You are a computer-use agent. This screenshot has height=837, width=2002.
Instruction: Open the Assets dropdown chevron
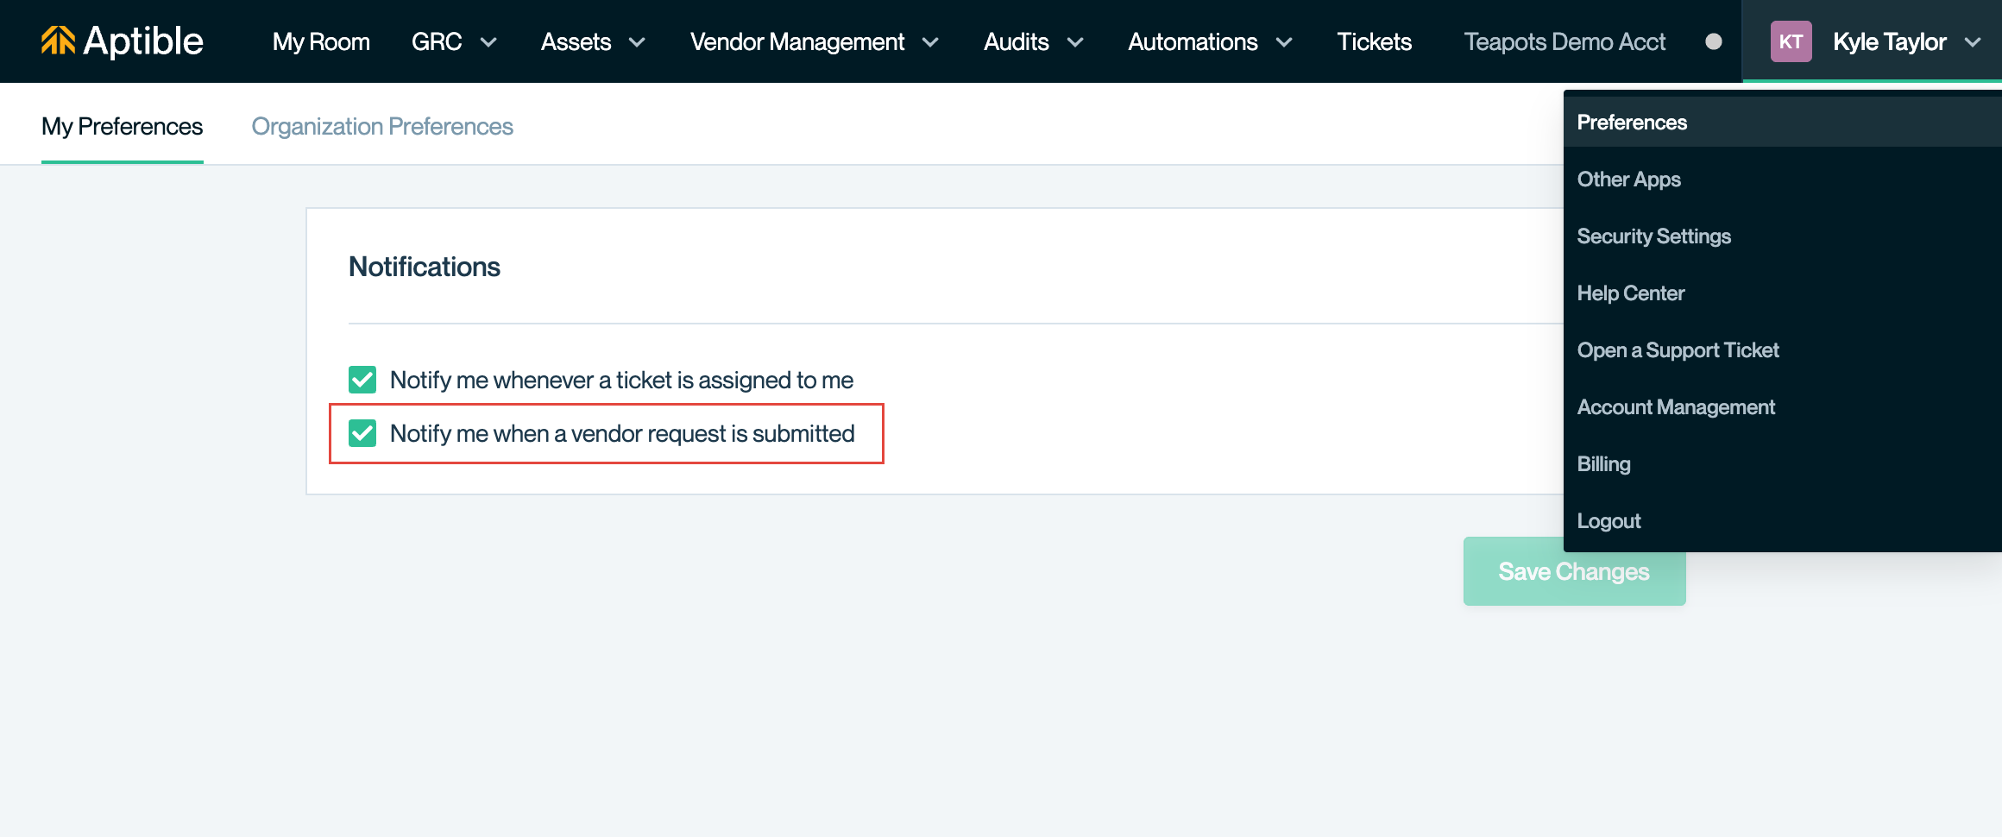coord(637,42)
